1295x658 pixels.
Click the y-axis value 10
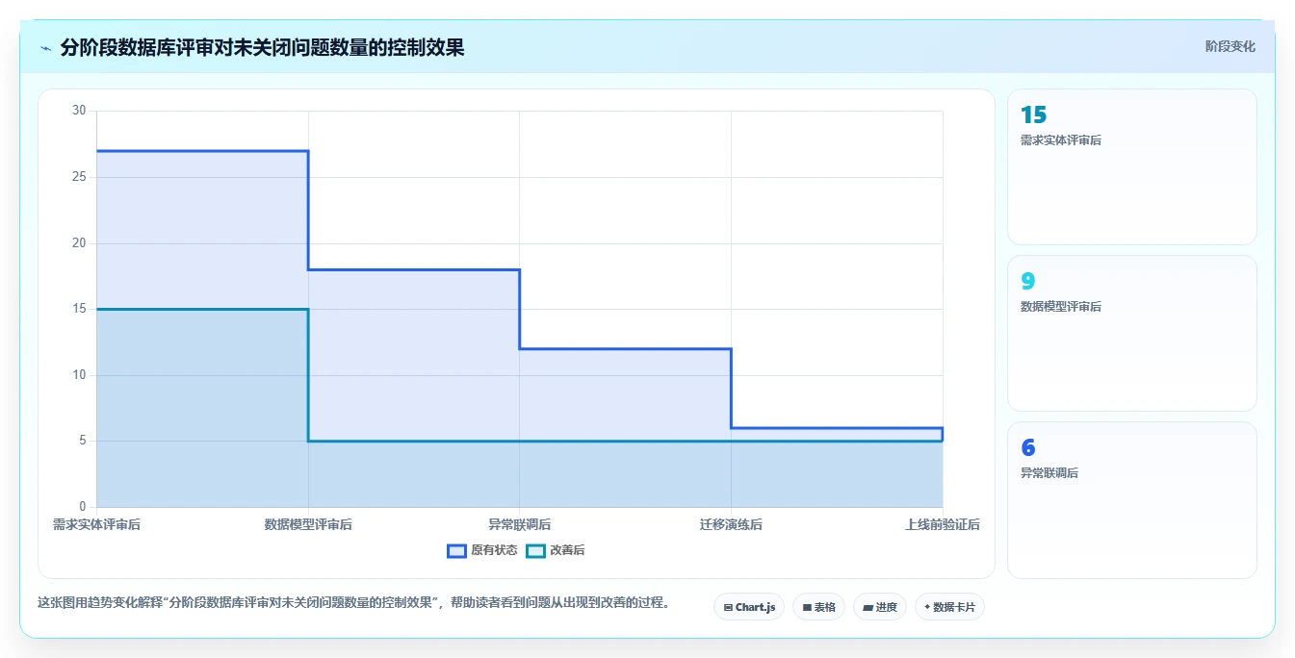click(79, 375)
